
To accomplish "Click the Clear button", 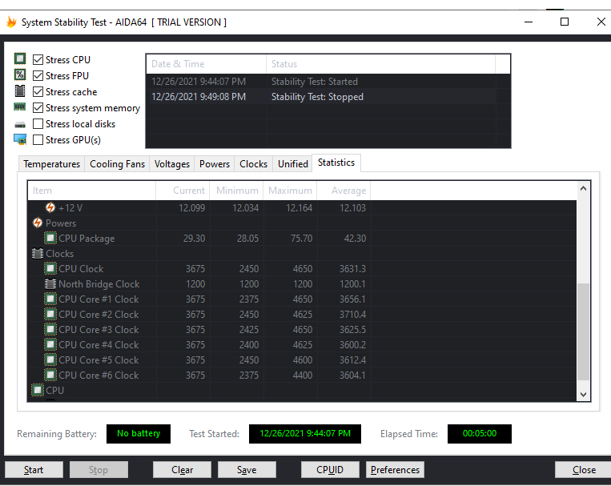I will pos(182,470).
